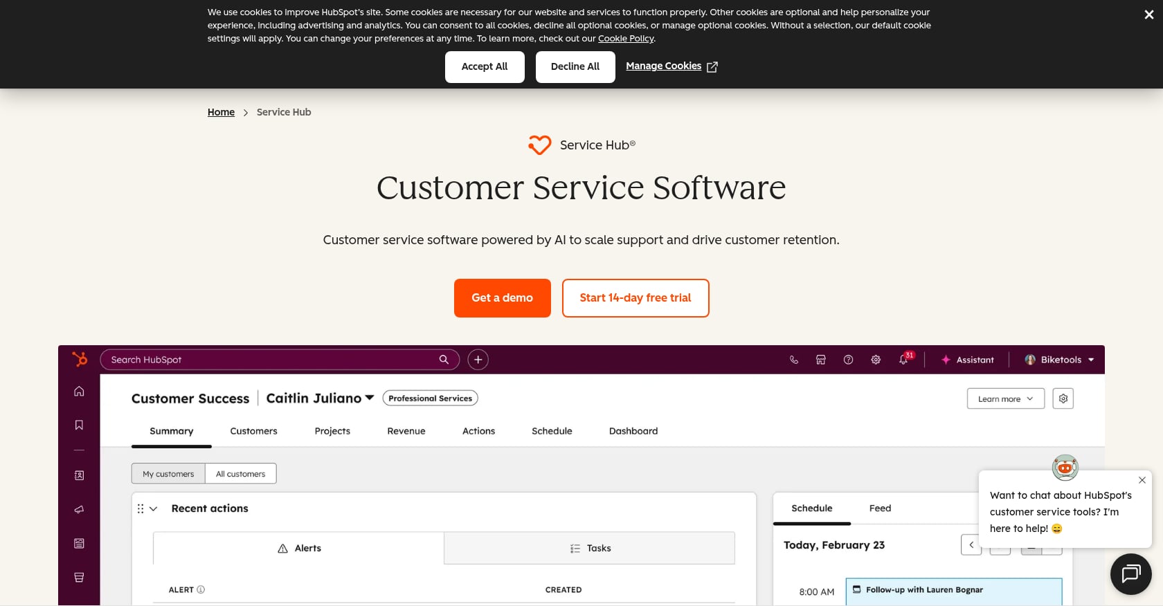The height and width of the screenshot is (606, 1163).
Task: Switch to the Revenue tab
Action: coord(406,431)
